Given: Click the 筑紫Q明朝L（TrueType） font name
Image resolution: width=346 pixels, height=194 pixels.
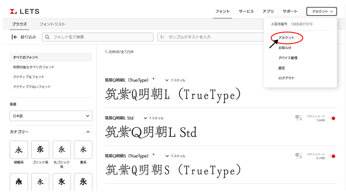Looking at the screenshot, I should tap(127, 80).
